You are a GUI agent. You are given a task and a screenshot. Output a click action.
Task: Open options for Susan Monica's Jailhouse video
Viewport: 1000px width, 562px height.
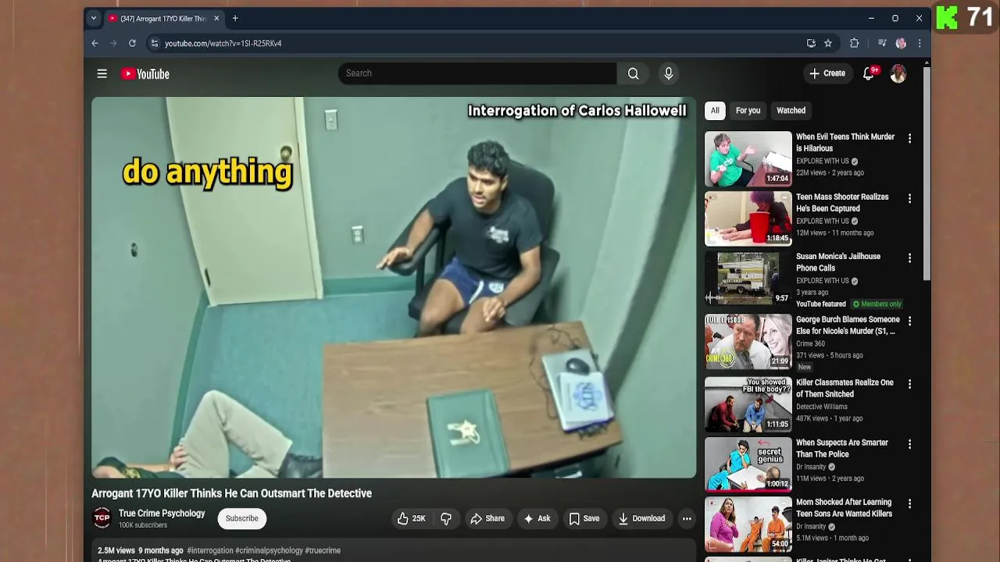[x=909, y=258]
